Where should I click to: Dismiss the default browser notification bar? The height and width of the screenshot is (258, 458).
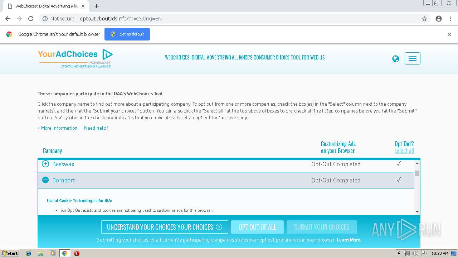[x=449, y=34]
